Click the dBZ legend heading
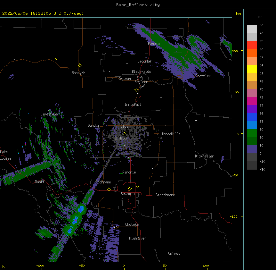276x270 pixels. click(x=259, y=17)
